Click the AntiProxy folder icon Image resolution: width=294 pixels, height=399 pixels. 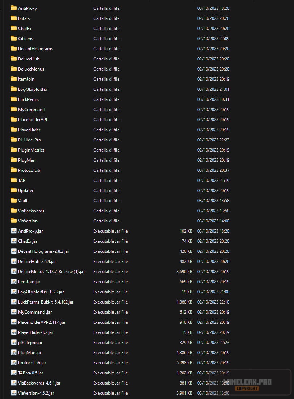[x=14, y=8]
